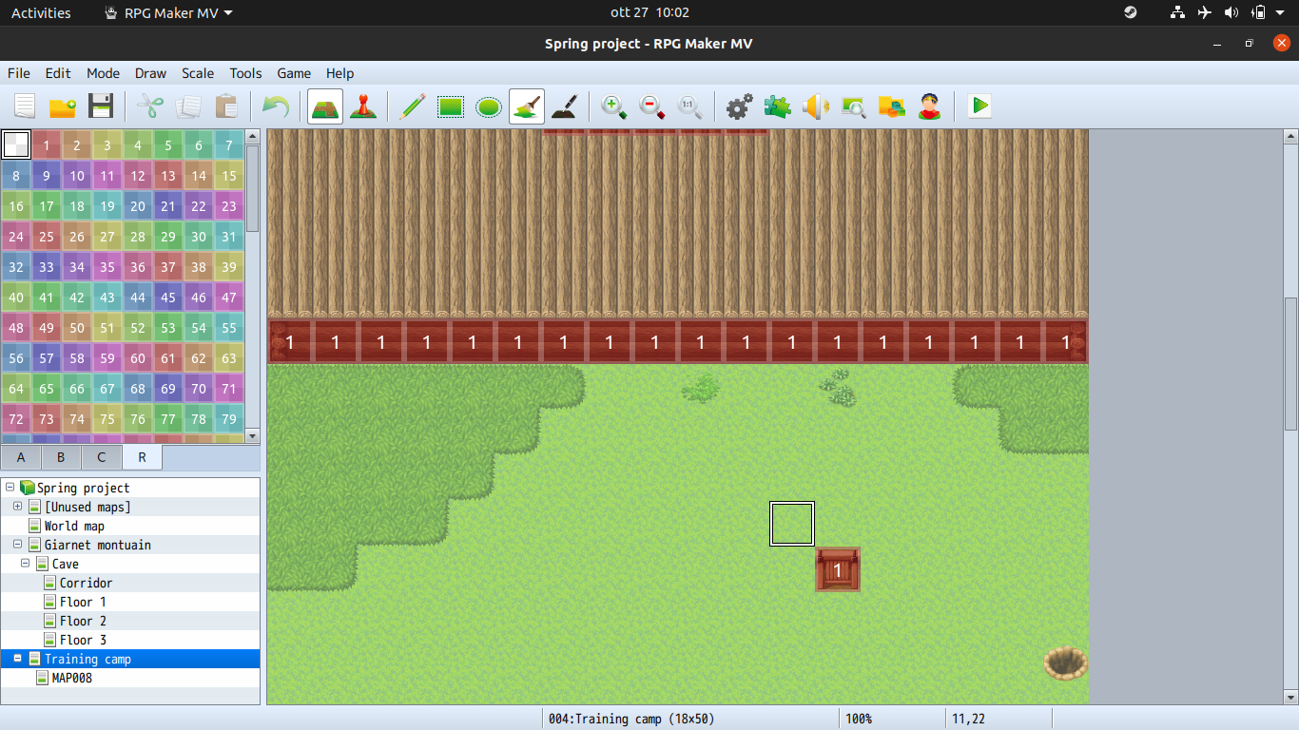Start Playtest with green play icon

tap(979, 106)
